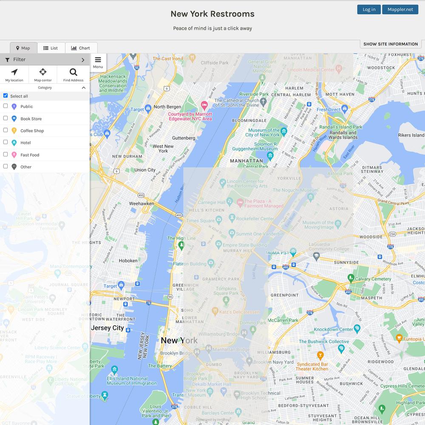Click the Highland Park marker
Screen dimensions: 425x425
coord(382,408)
